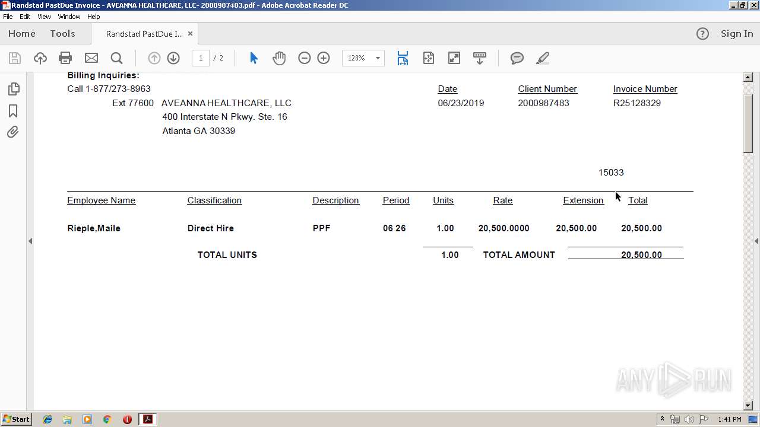Click the vertical scrollbar thumb
This screenshot has width=760, height=427.
pyautogui.click(x=748, y=123)
